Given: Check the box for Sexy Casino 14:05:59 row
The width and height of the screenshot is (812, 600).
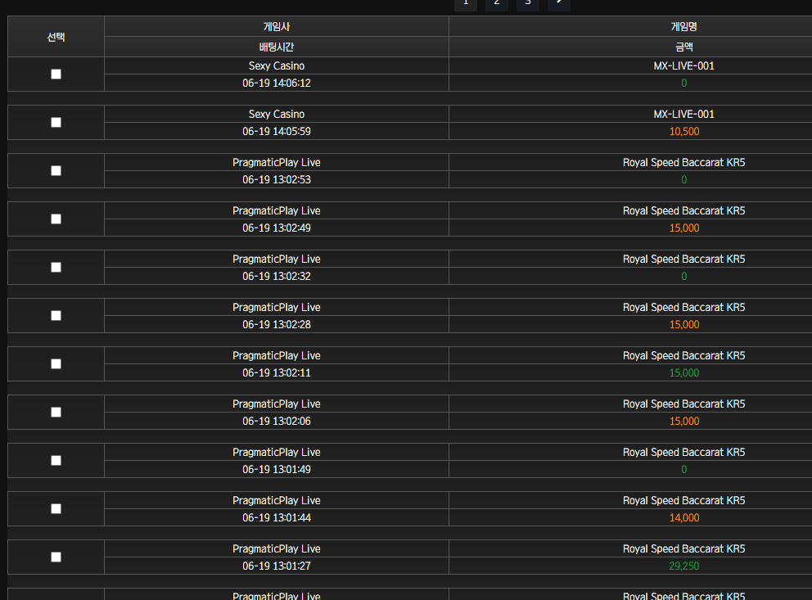Looking at the screenshot, I should [56, 122].
